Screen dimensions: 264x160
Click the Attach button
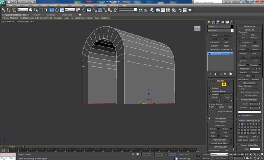242,49
